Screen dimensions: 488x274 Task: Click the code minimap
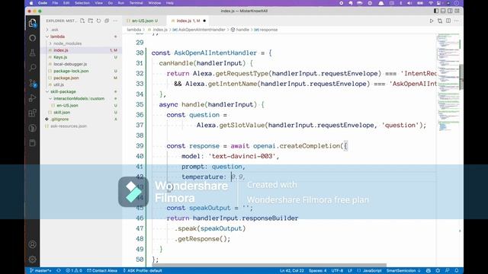tap(448, 81)
